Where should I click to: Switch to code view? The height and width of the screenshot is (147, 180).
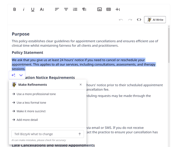pos(139,20)
